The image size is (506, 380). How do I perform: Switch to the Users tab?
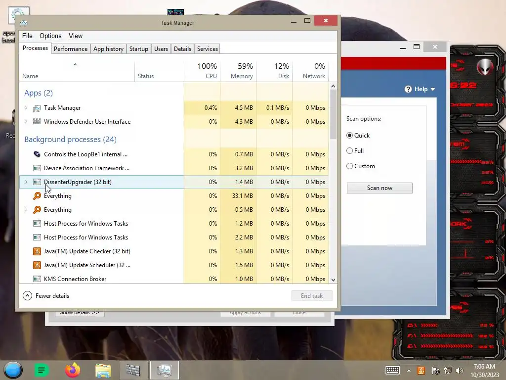click(x=161, y=49)
